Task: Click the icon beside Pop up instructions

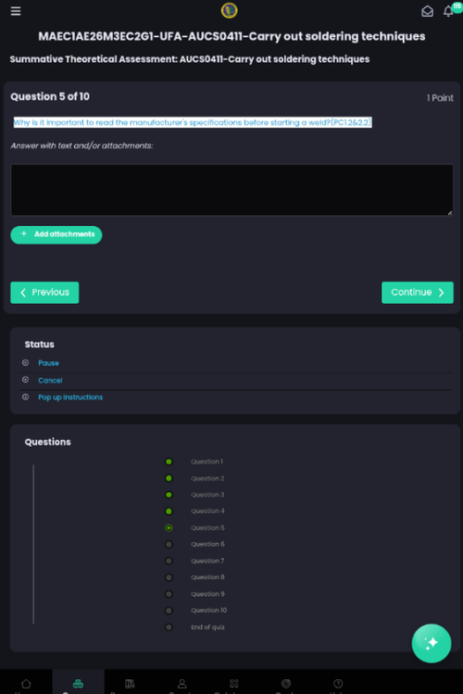Action: (x=26, y=397)
